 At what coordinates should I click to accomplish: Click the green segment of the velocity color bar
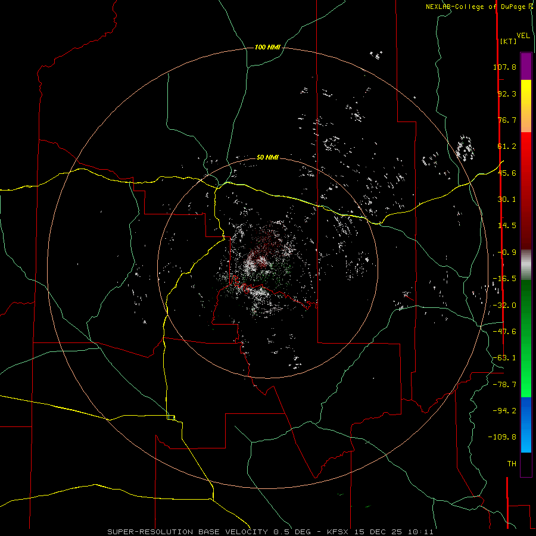(526, 338)
